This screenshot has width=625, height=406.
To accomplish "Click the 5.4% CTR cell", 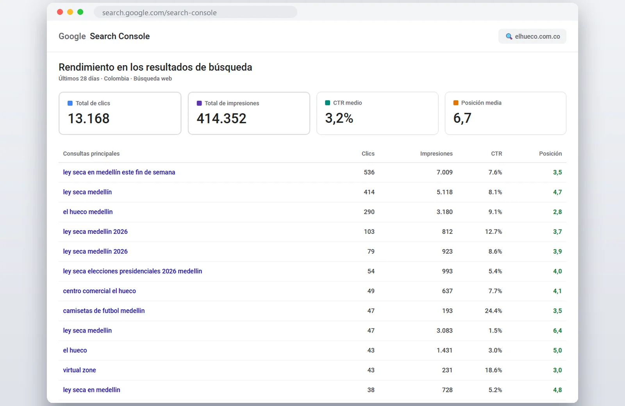I will [x=495, y=271].
